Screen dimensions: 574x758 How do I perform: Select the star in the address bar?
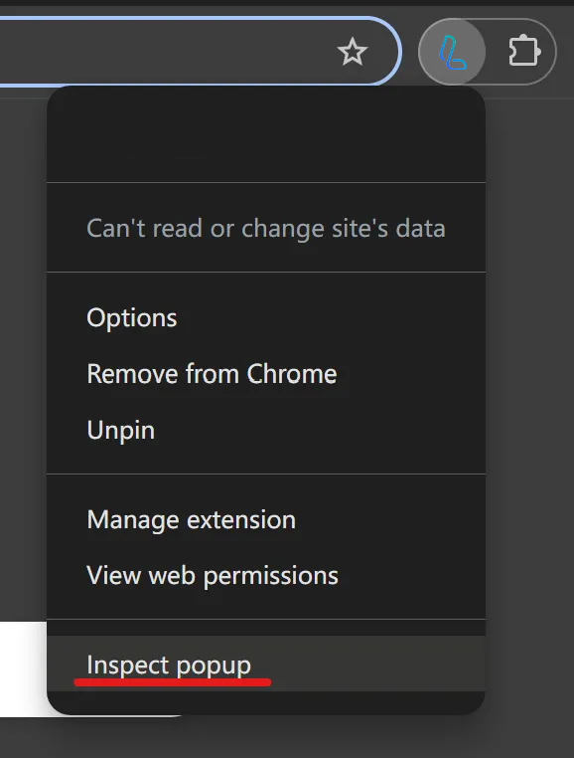click(353, 52)
